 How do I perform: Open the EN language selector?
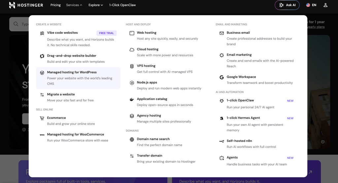point(311,5)
